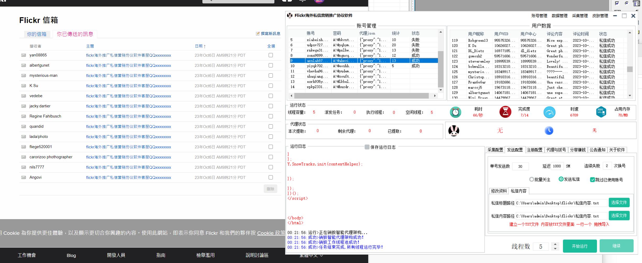Screen dimensions: 642x263
Task: Select the 批量关注 radio option
Action: 532,179
